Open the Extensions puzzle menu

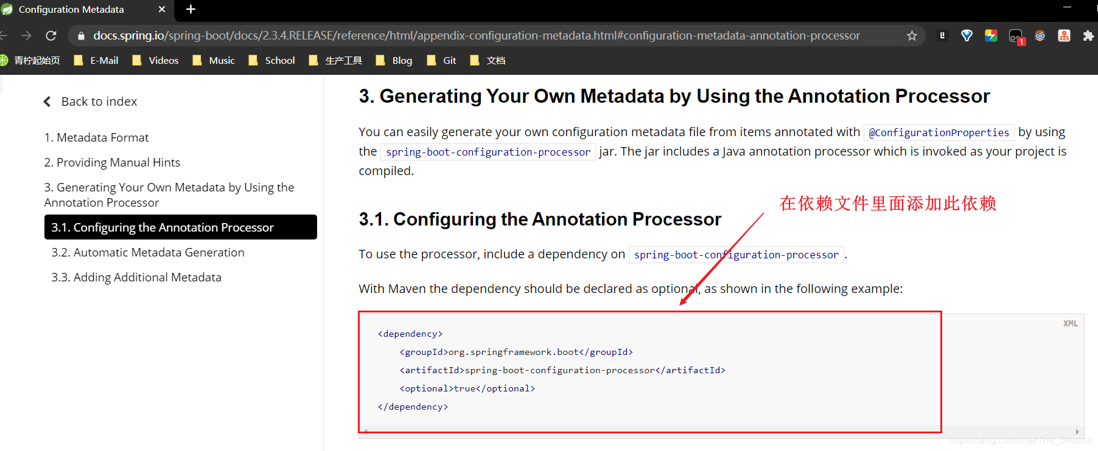pyautogui.click(x=1088, y=35)
